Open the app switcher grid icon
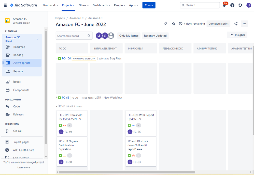 pyautogui.click(x=6, y=5)
